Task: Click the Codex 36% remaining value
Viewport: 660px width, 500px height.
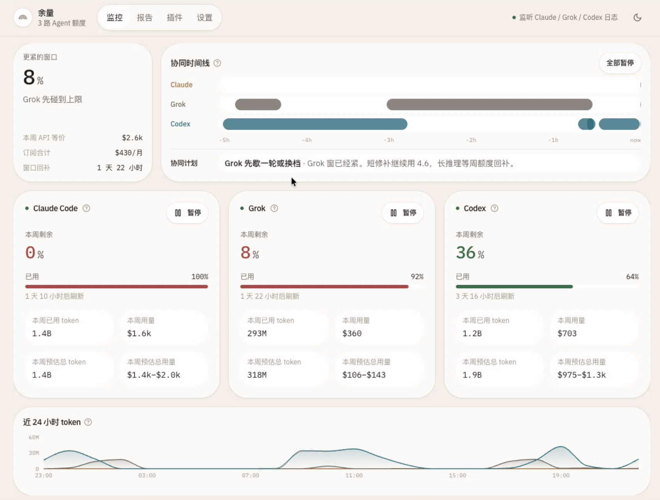Action: 470,253
